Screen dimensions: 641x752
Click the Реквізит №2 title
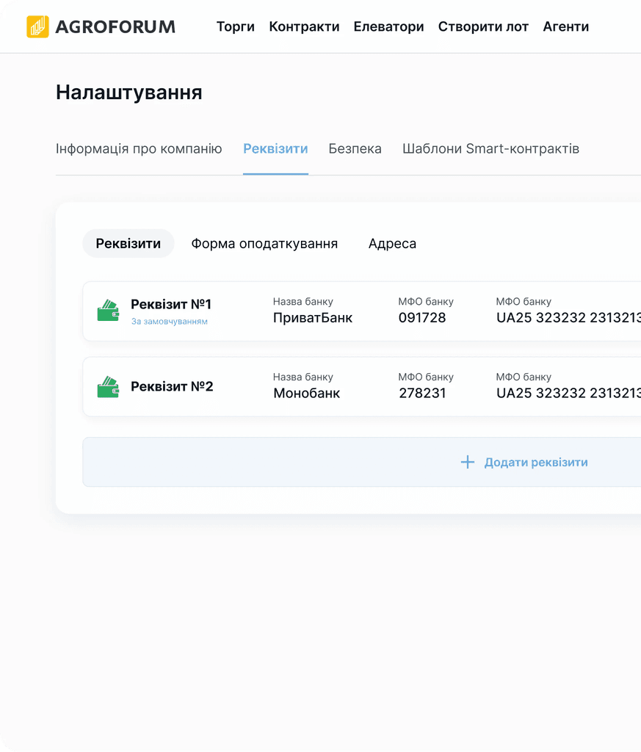pos(172,386)
